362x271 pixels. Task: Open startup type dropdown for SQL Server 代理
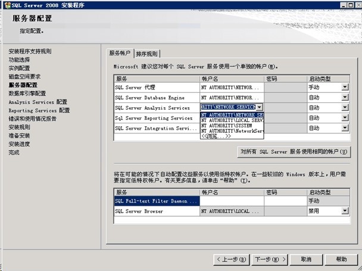point(345,87)
